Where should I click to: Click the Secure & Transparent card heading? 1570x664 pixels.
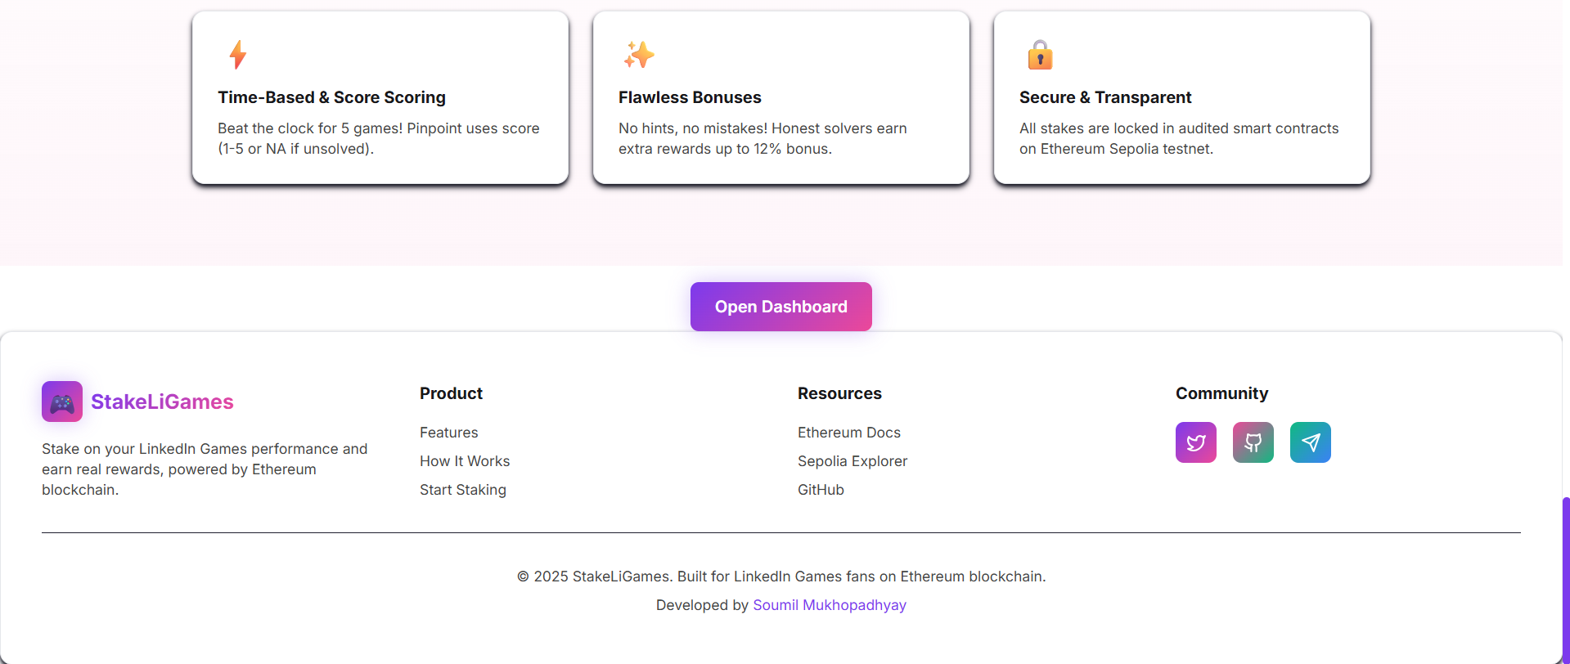click(x=1104, y=97)
